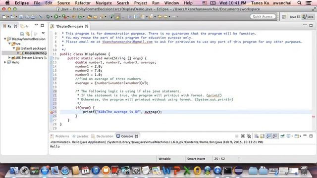317x178 pixels.
Task: Click the Spotlight search magnifier icon
Action: point(299,3)
